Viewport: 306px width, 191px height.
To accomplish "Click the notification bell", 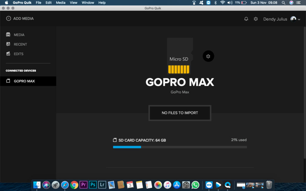I will tap(246, 19).
